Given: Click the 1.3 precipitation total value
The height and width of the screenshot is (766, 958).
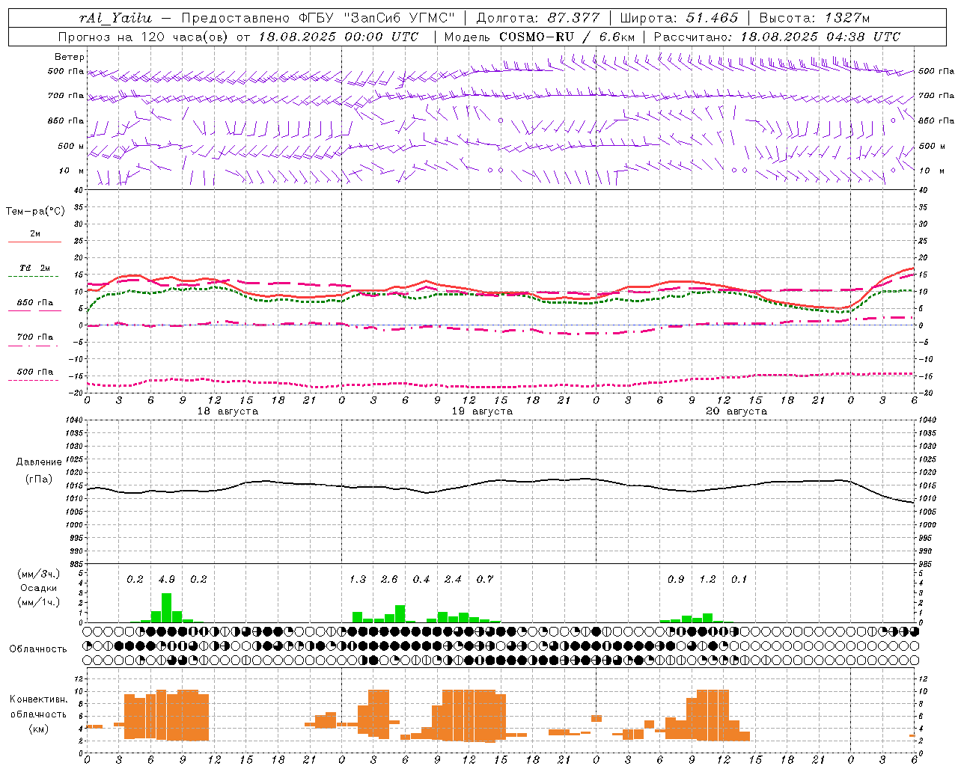Looking at the screenshot, I should 358,579.
